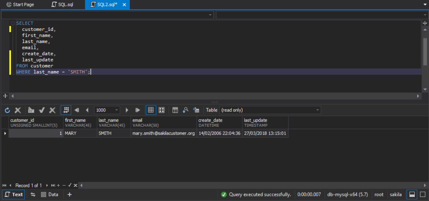Image resolution: width=429 pixels, height=201 pixels.
Task: Go to previous record navigator arrow
Action: (10, 186)
